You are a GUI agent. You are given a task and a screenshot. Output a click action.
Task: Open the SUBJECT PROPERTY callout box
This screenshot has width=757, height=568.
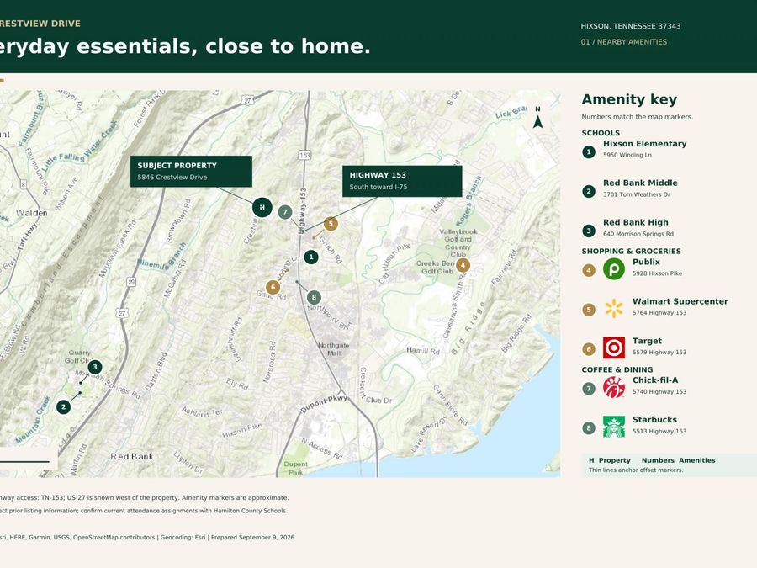tap(191, 172)
